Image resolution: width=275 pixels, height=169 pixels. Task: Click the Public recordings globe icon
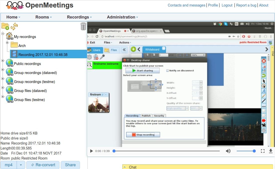coord(9,63)
